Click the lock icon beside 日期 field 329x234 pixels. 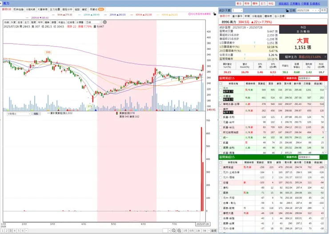point(287,10)
